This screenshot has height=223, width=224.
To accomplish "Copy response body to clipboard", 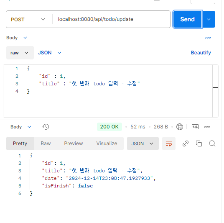I will 199,144.
